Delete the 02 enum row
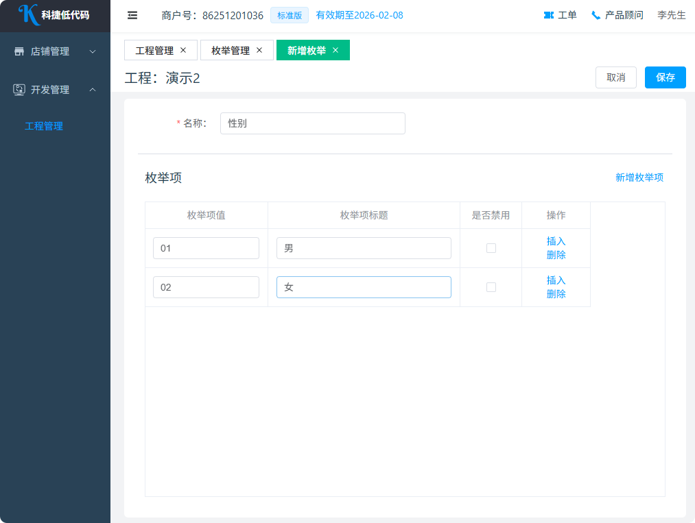Image resolution: width=695 pixels, height=523 pixels. [x=556, y=294]
